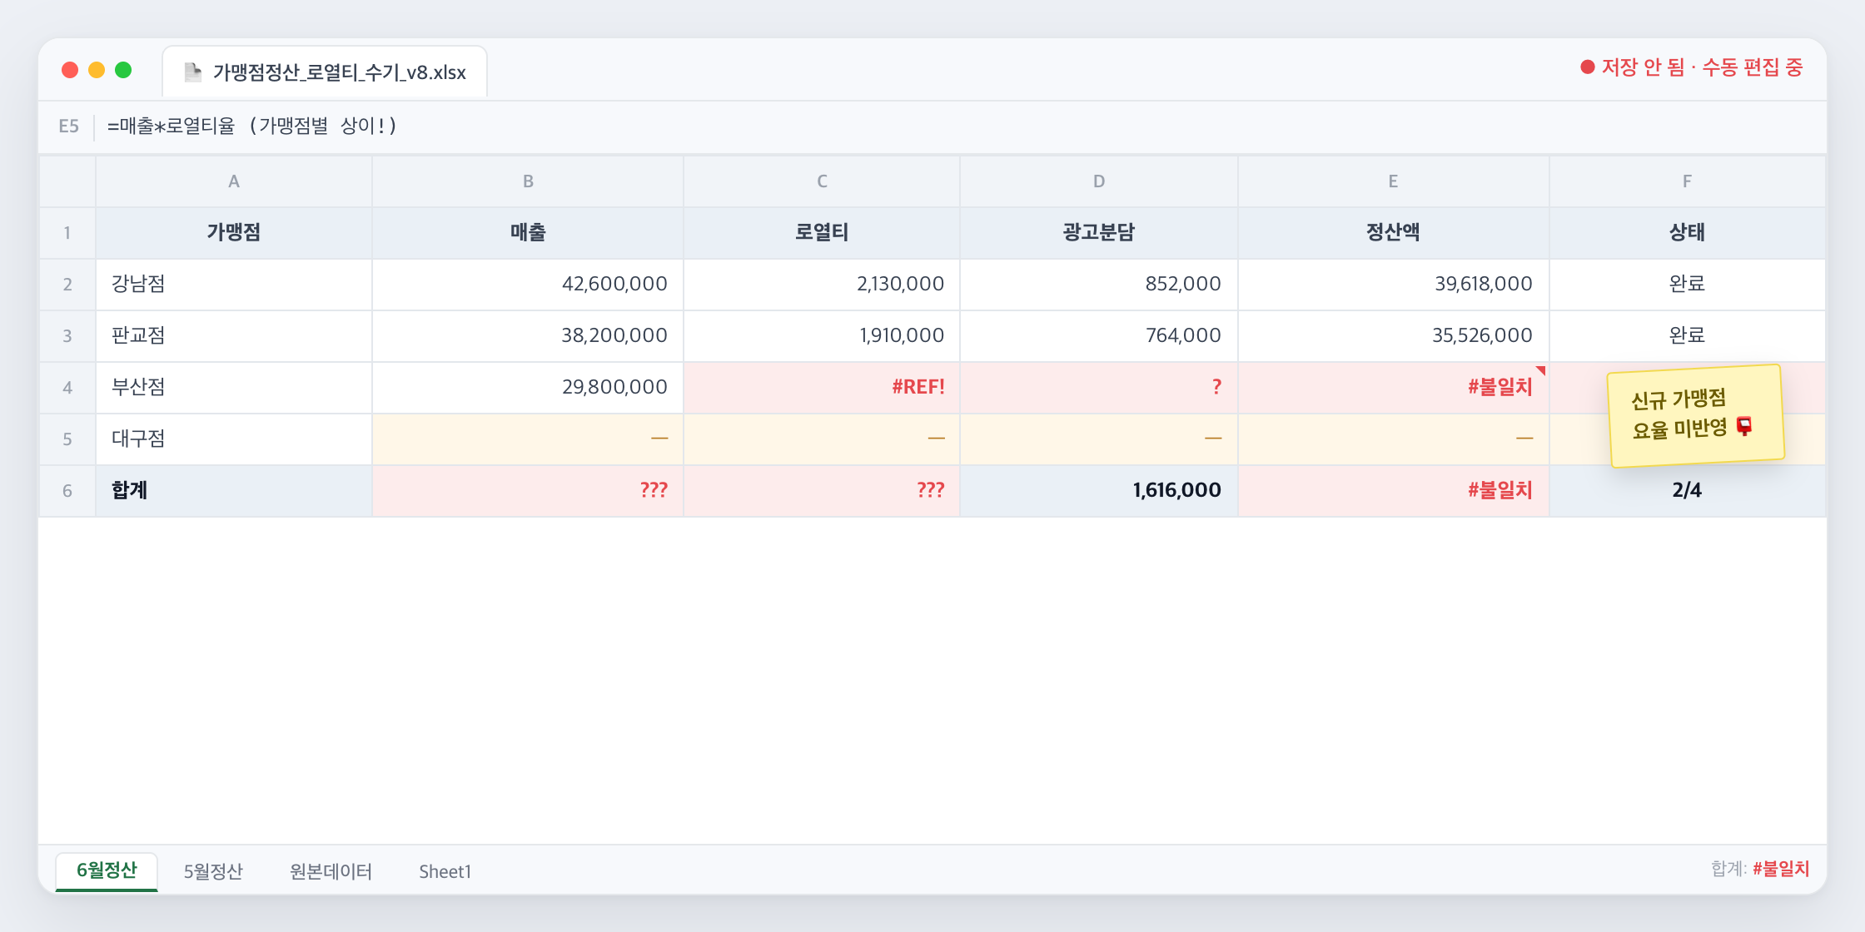Click the red comment marker on cell E4
The height and width of the screenshot is (932, 1865).
[x=1540, y=370]
